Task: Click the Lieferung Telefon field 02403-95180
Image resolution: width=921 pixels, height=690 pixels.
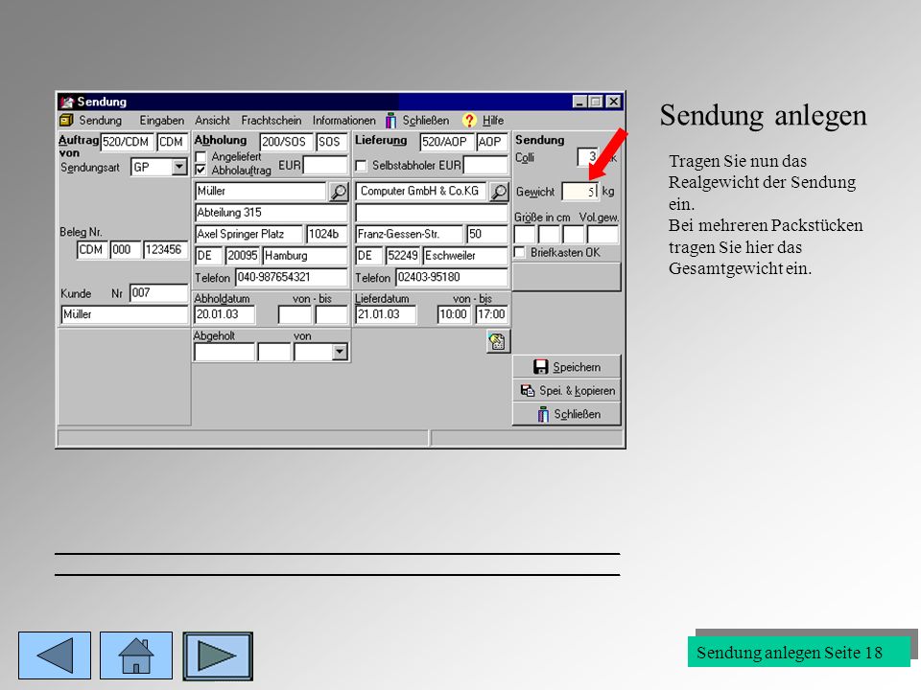Action: coord(452,277)
